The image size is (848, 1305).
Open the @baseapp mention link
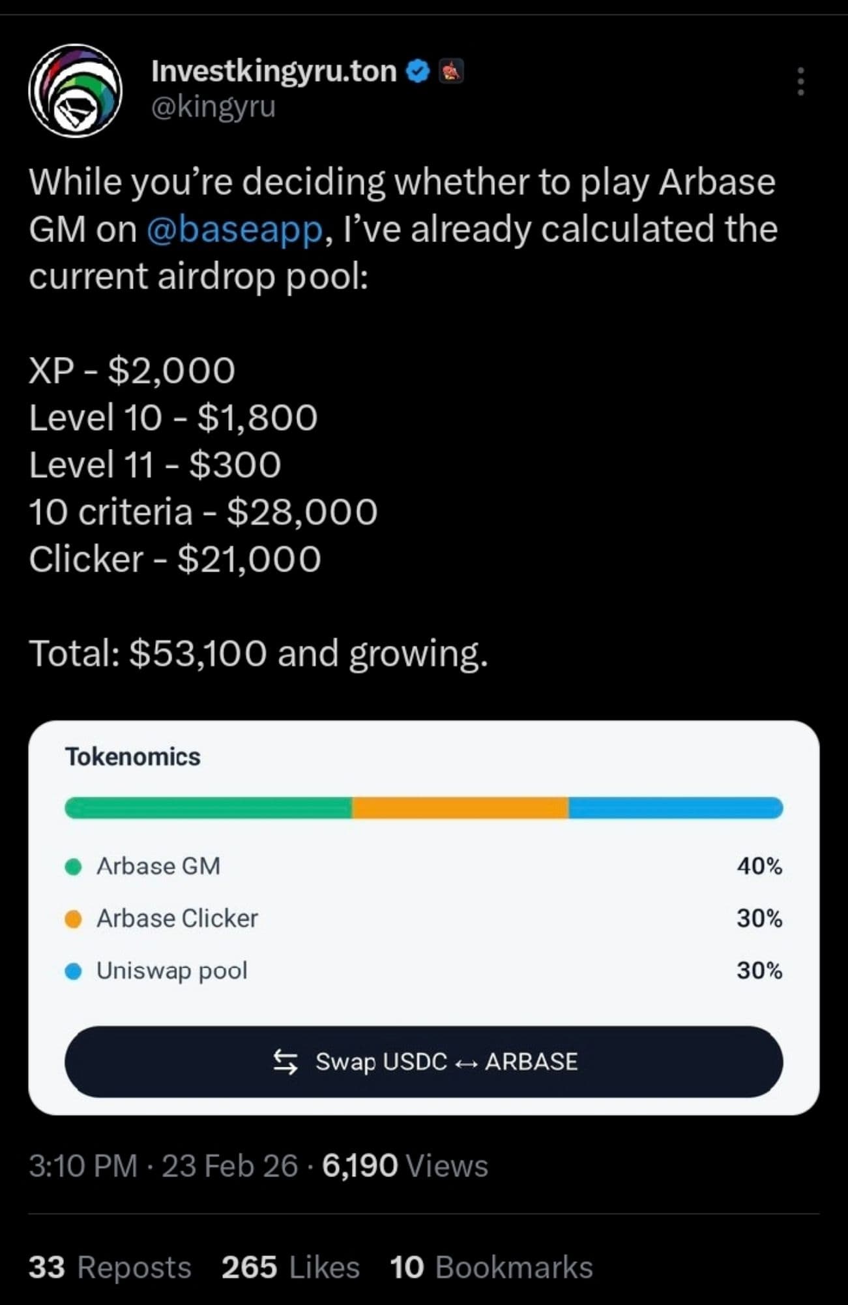coord(235,230)
